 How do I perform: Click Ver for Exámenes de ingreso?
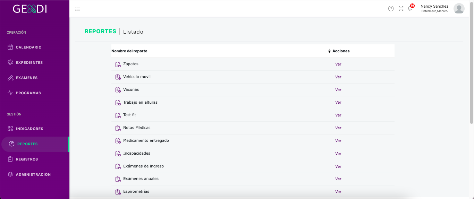coord(338,166)
